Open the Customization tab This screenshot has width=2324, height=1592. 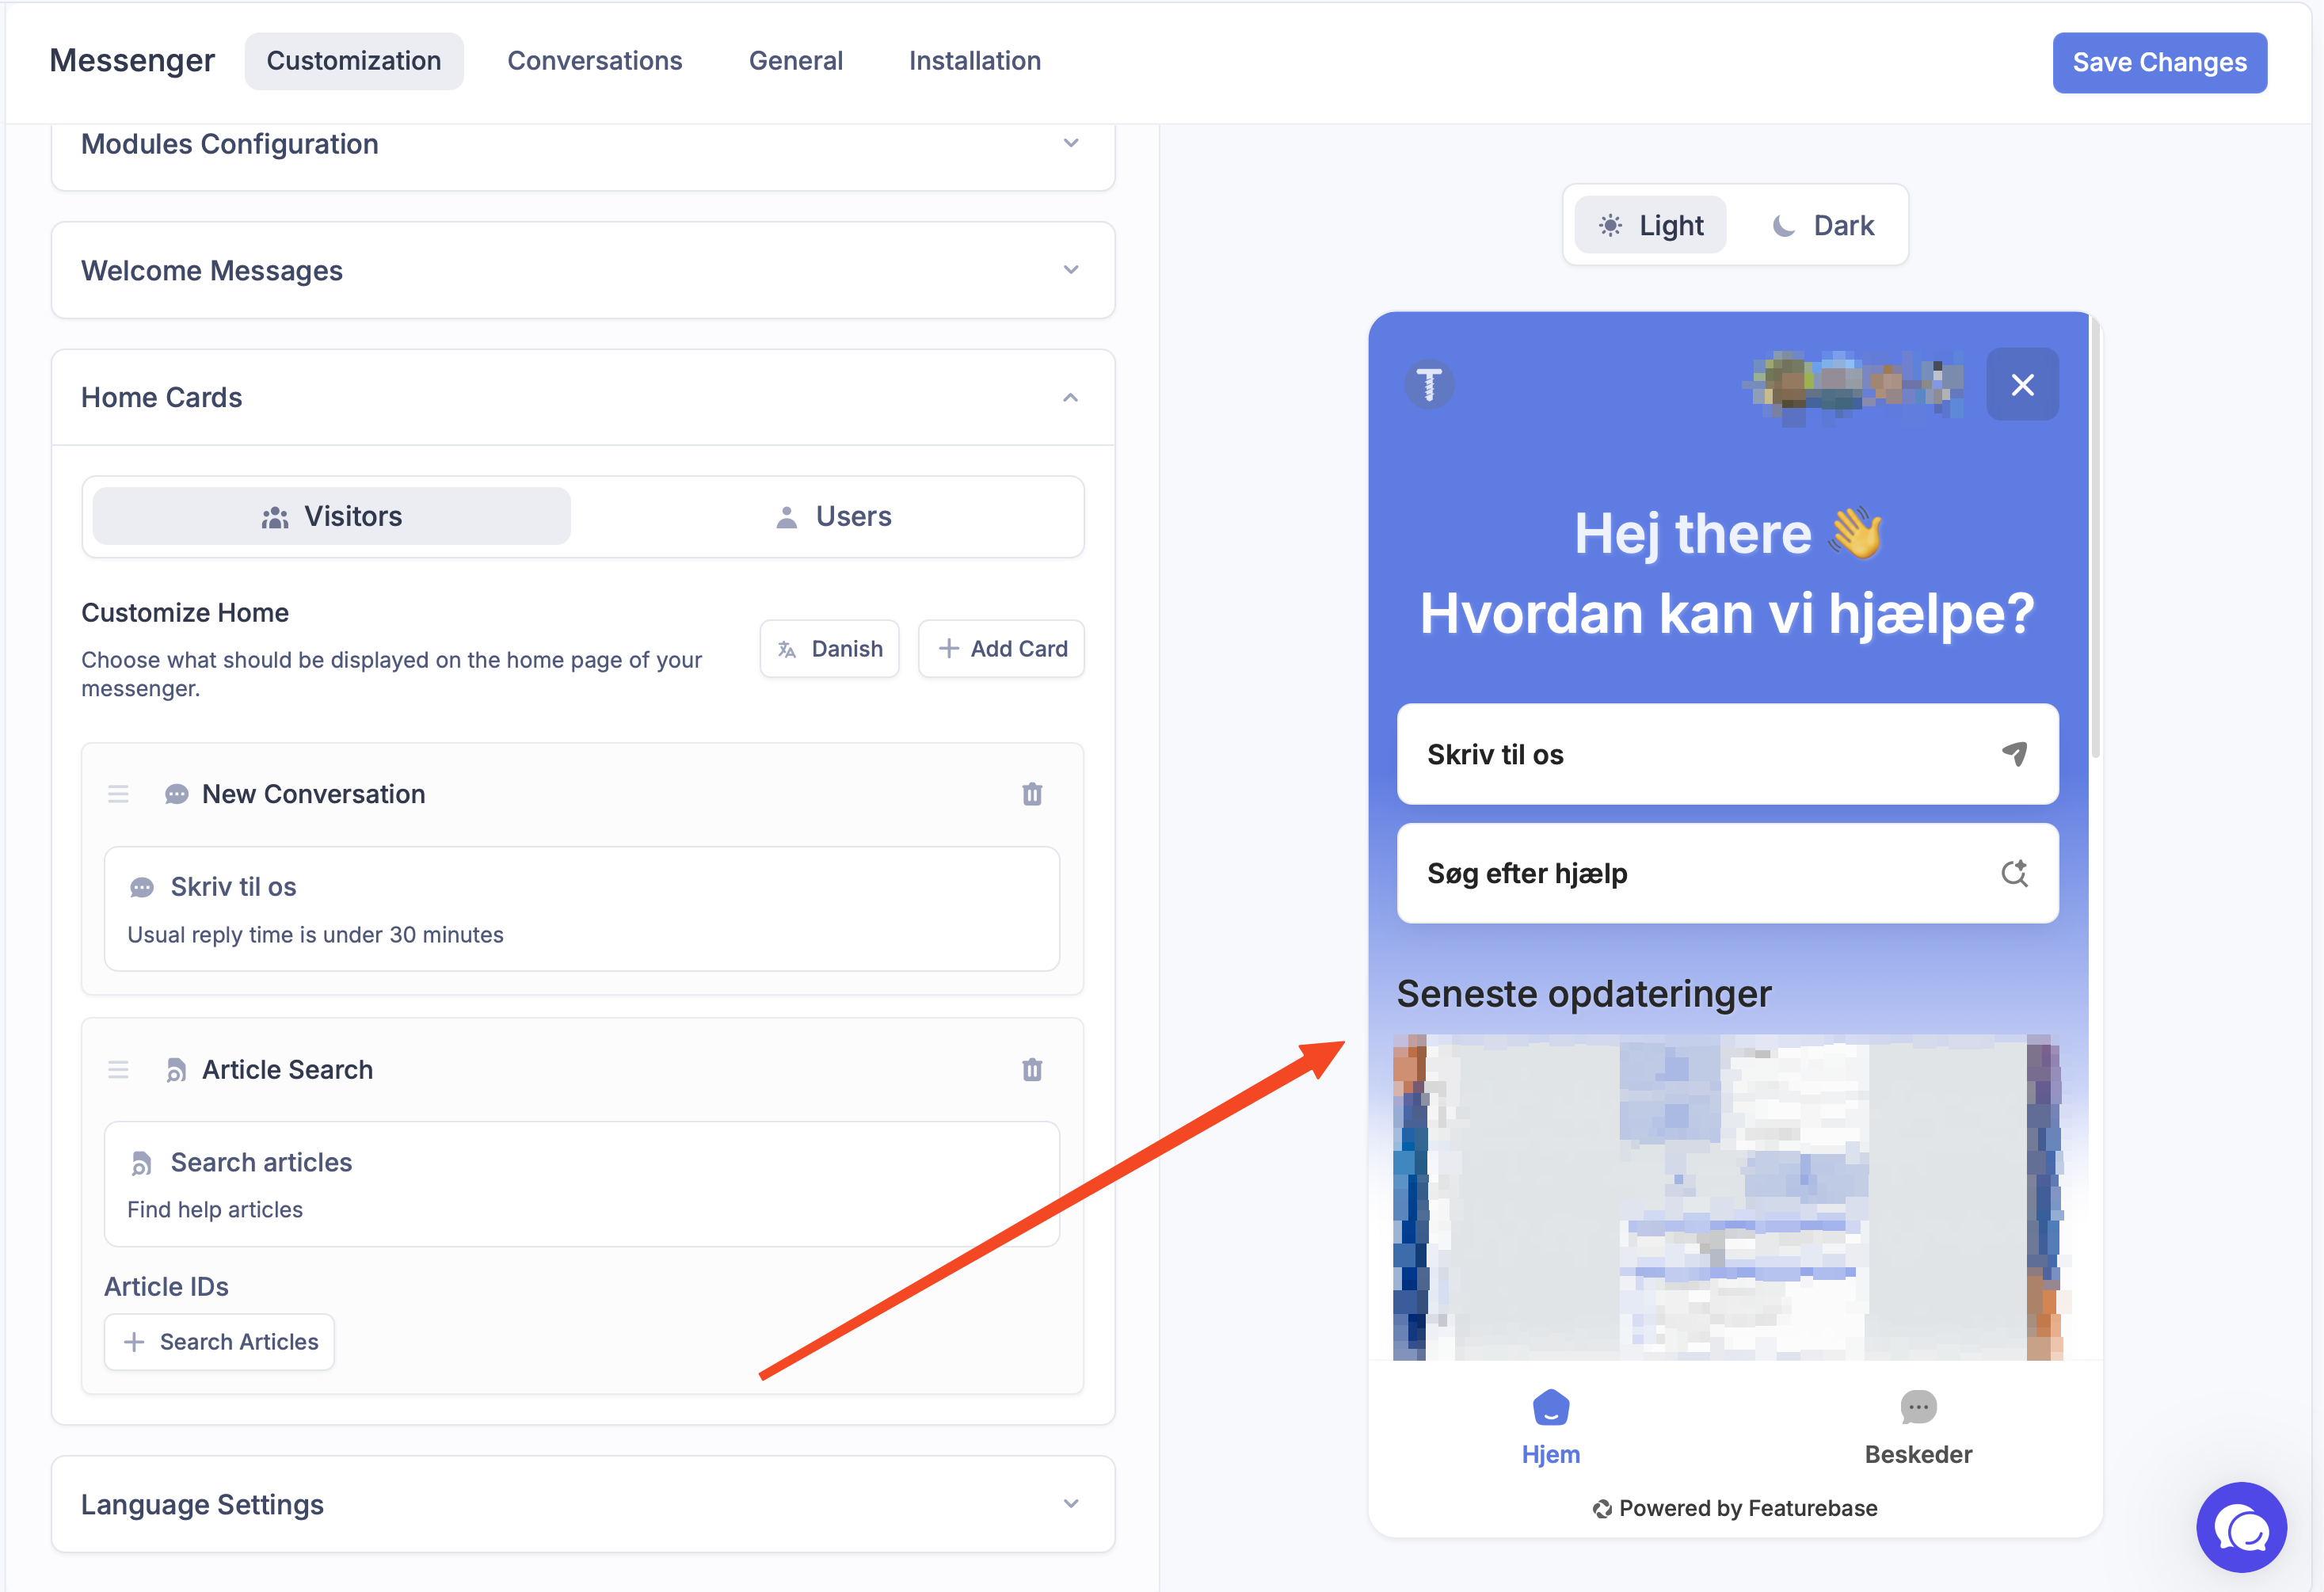point(354,61)
